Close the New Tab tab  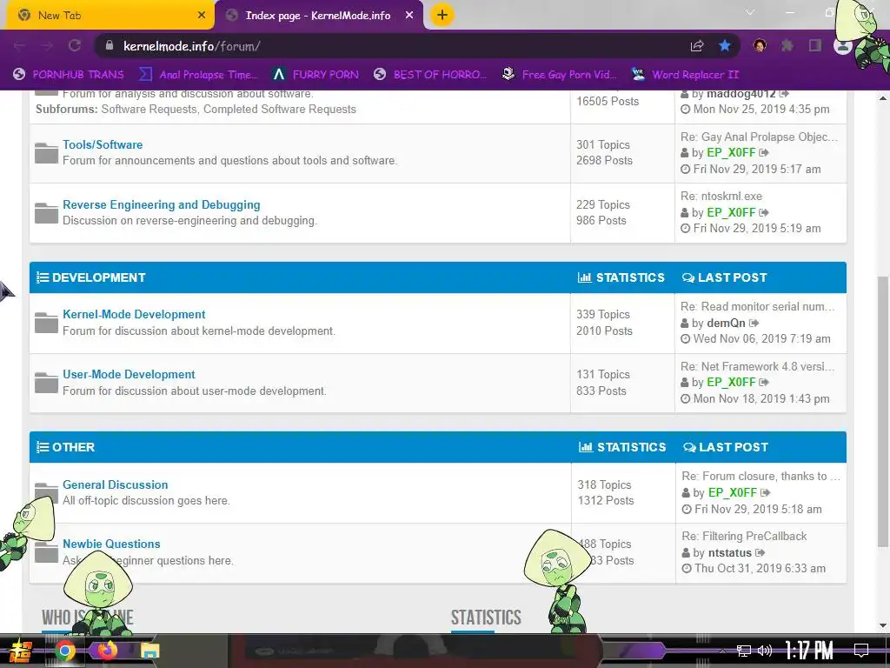(x=202, y=16)
